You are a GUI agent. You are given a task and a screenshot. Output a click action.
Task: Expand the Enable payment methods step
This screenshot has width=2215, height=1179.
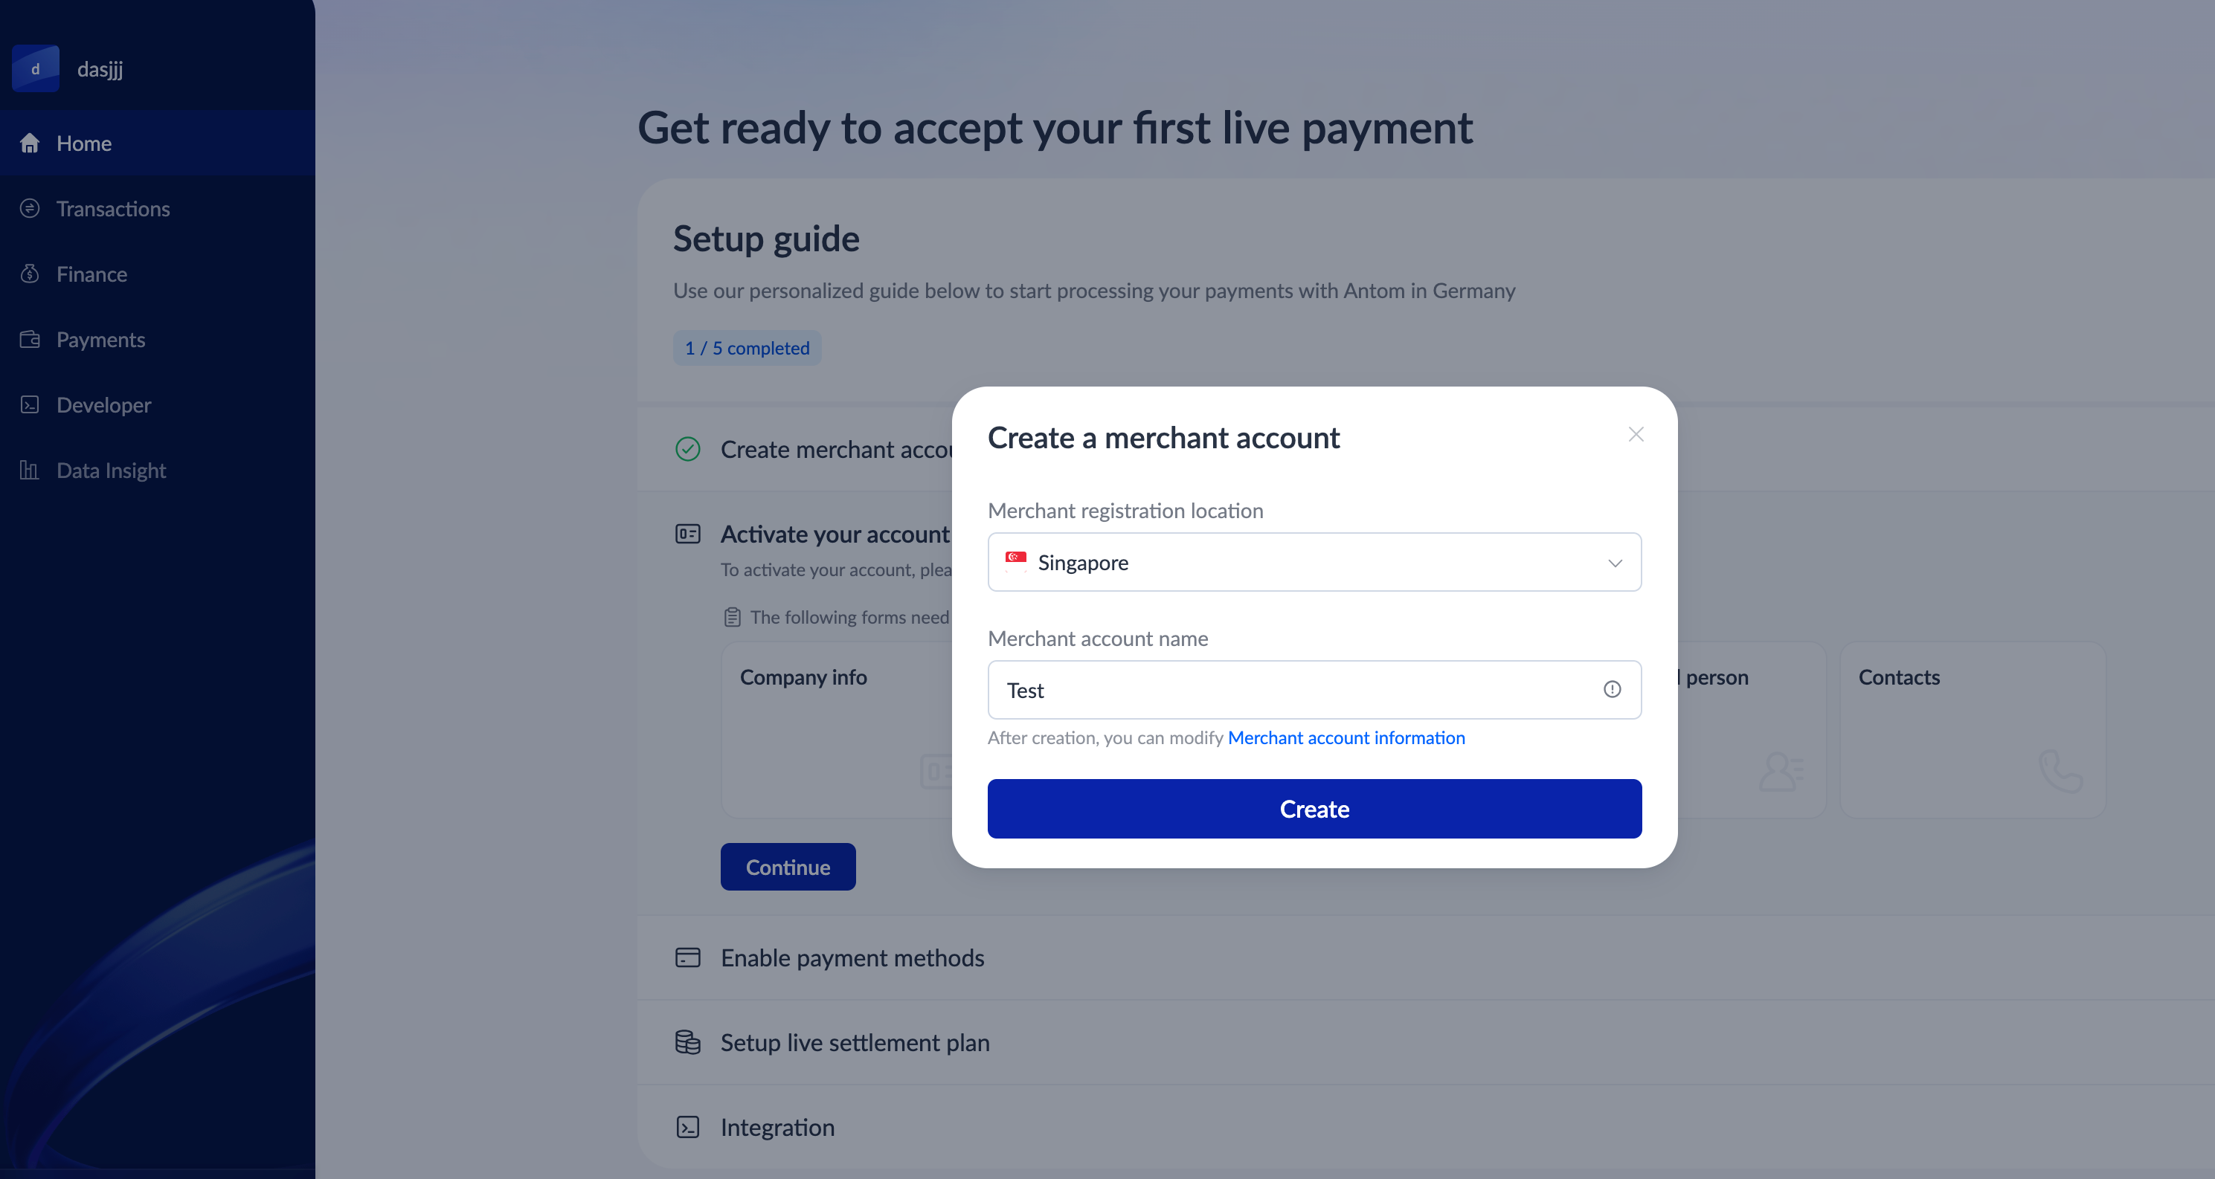click(851, 957)
